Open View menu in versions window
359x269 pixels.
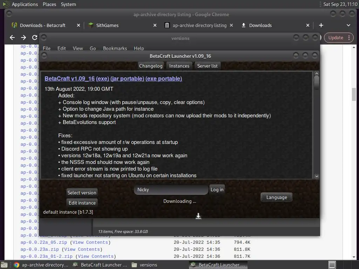pyautogui.click(x=77, y=48)
